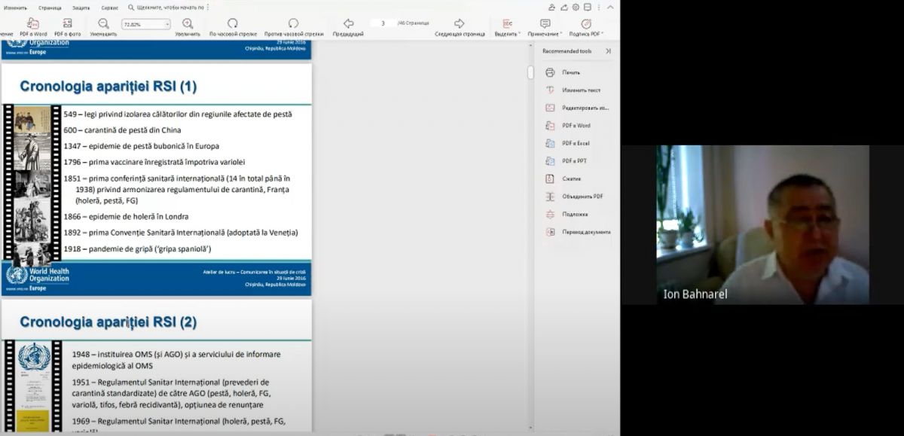Open the Страница menu
Viewport: 904px width, 436px height.
[x=50, y=8]
